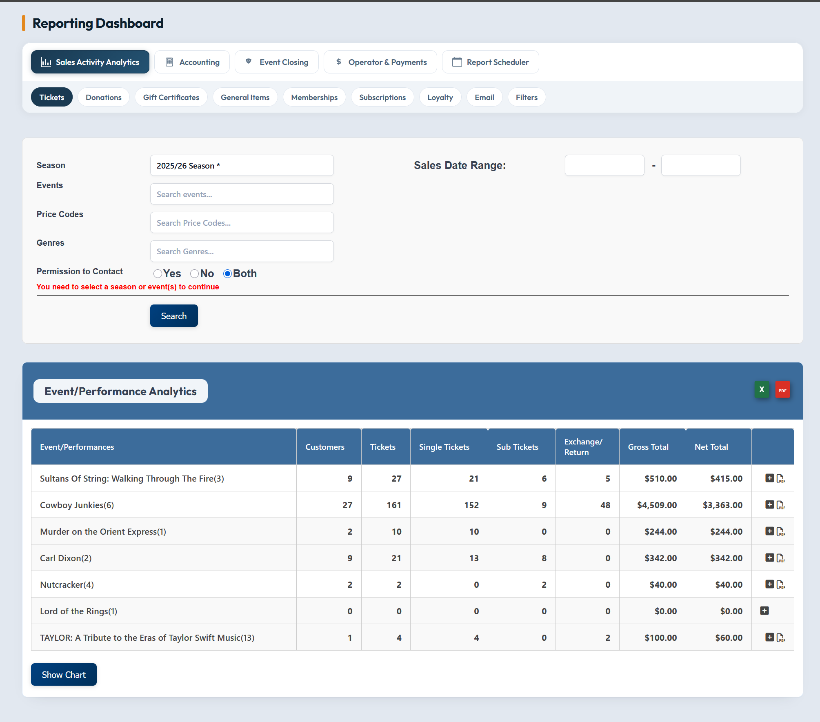Switch to the Tickets sub-tab
The image size is (820, 722).
(x=52, y=97)
